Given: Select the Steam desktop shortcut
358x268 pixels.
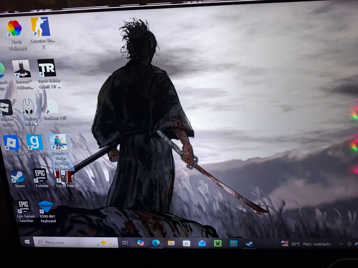Looking at the screenshot, I should click(x=18, y=179).
